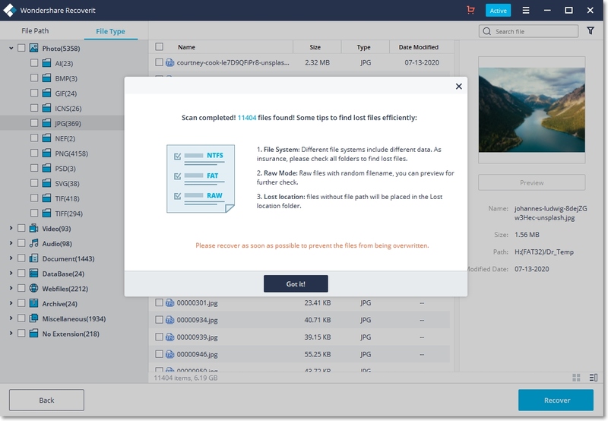Click the blue Recover button

click(x=556, y=400)
